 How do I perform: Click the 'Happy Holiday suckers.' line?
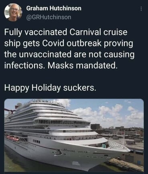tap(50, 88)
